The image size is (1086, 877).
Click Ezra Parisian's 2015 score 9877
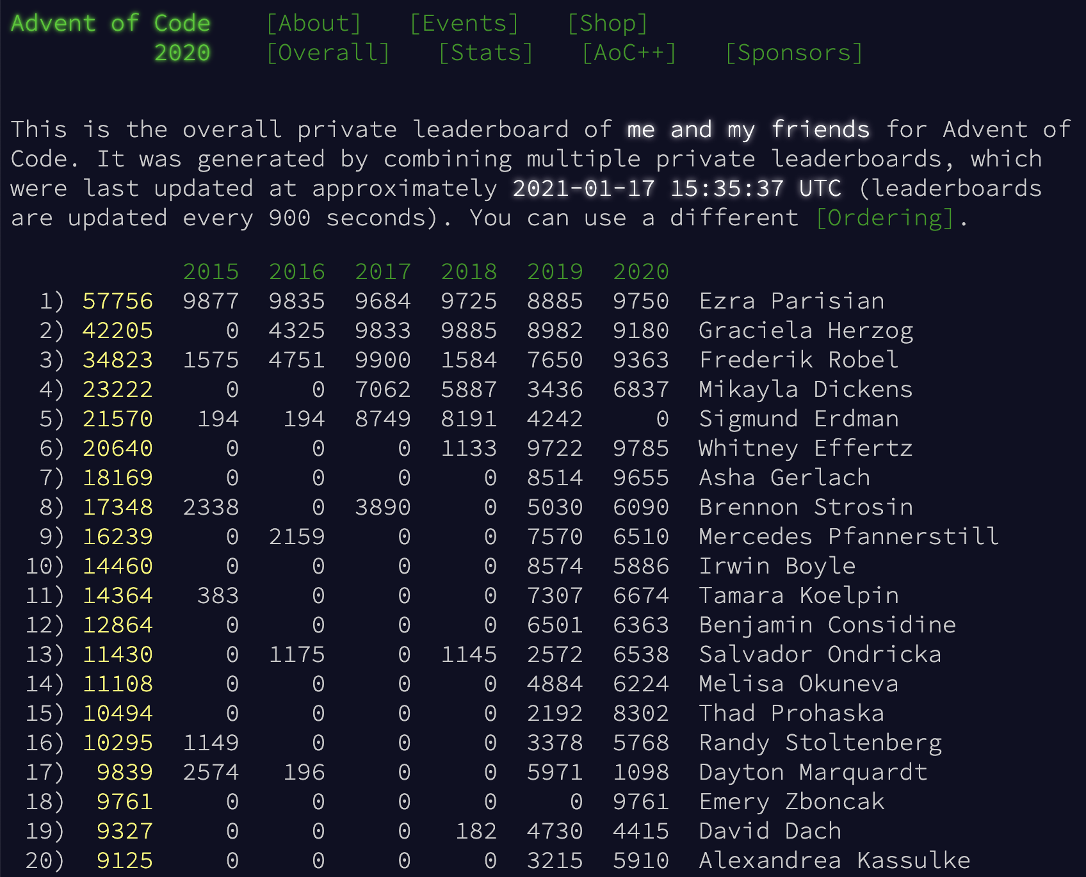211,302
